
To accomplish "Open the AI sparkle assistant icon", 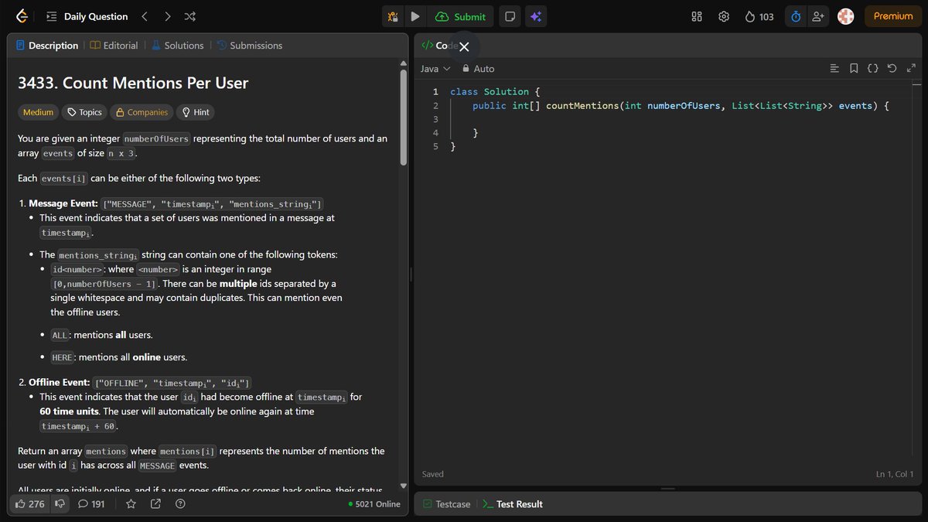I will tap(535, 16).
